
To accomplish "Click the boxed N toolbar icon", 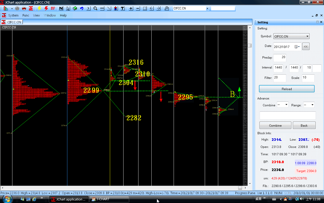I will point(61,8).
